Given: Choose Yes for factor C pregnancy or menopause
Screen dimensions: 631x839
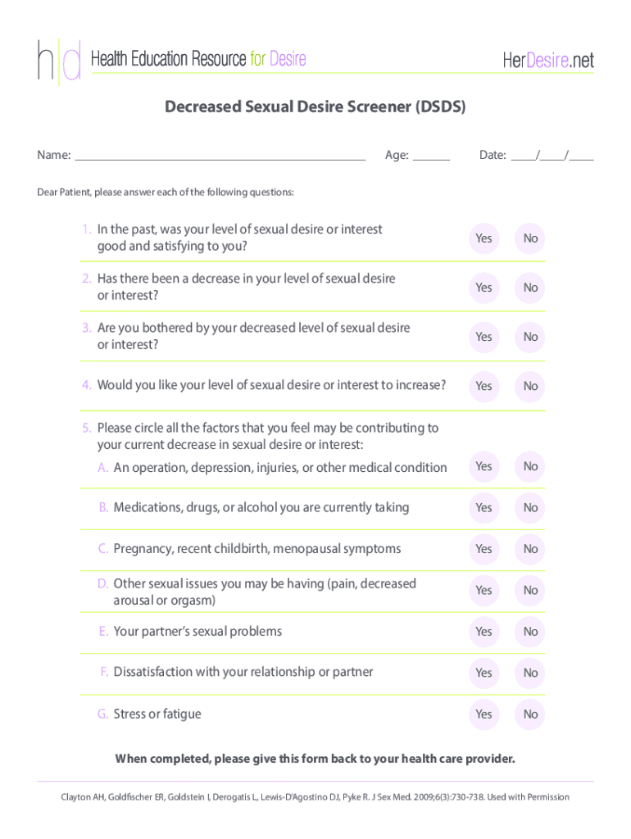Looking at the screenshot, I should click(483, 549).
